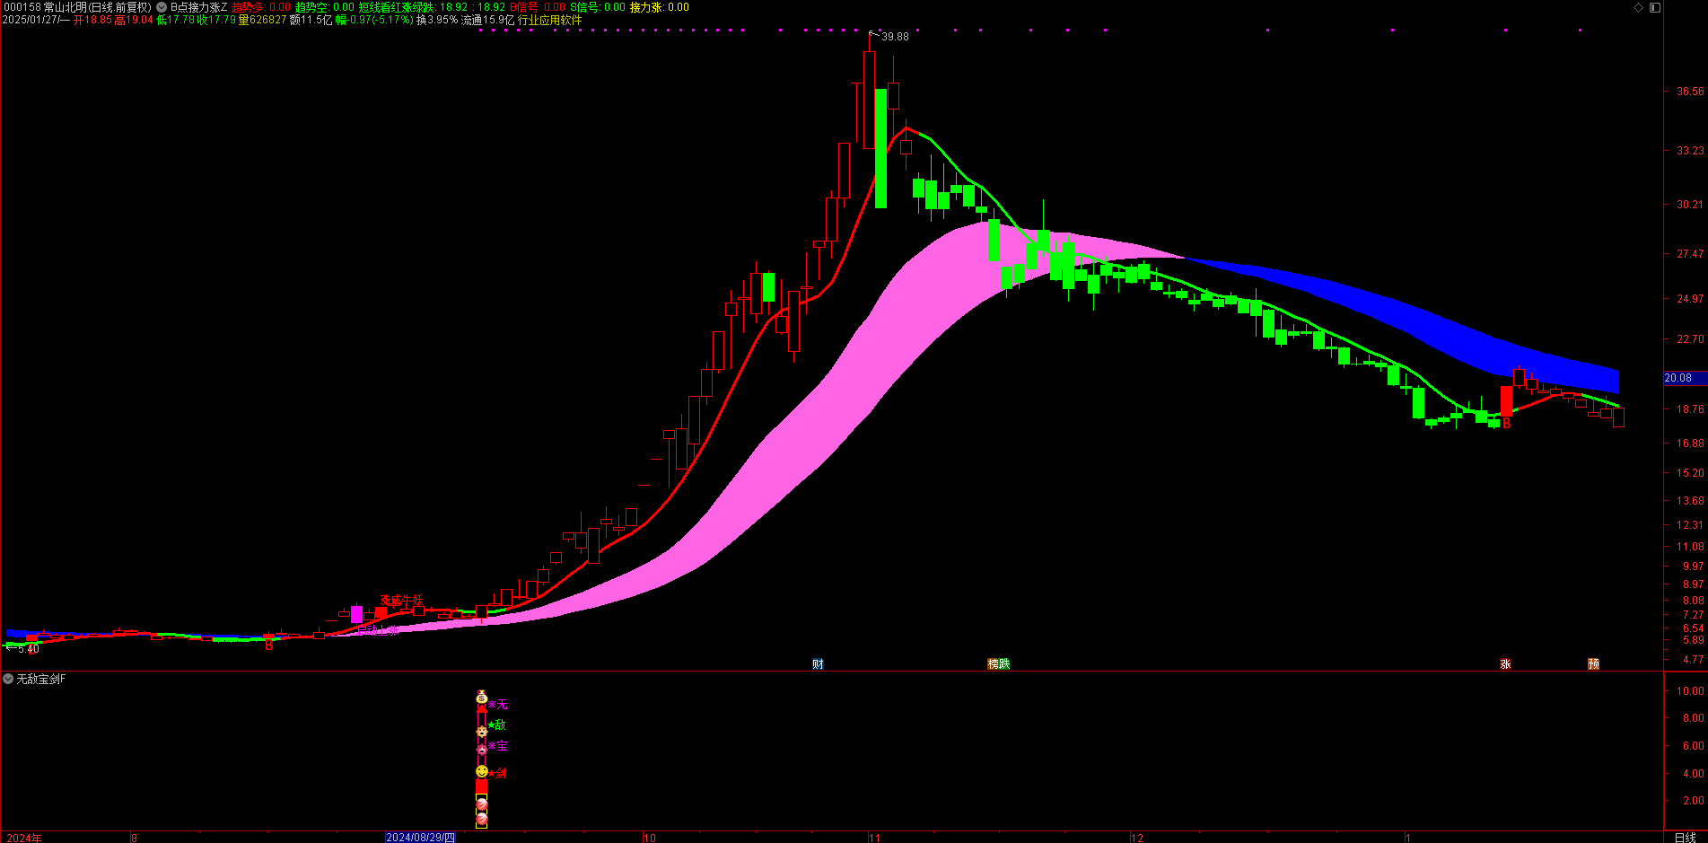Screen dimensions: 1708x843
Task: Click the 趋势多 value in indicator header
Action: pyautogui.click(x=261, y=7)
